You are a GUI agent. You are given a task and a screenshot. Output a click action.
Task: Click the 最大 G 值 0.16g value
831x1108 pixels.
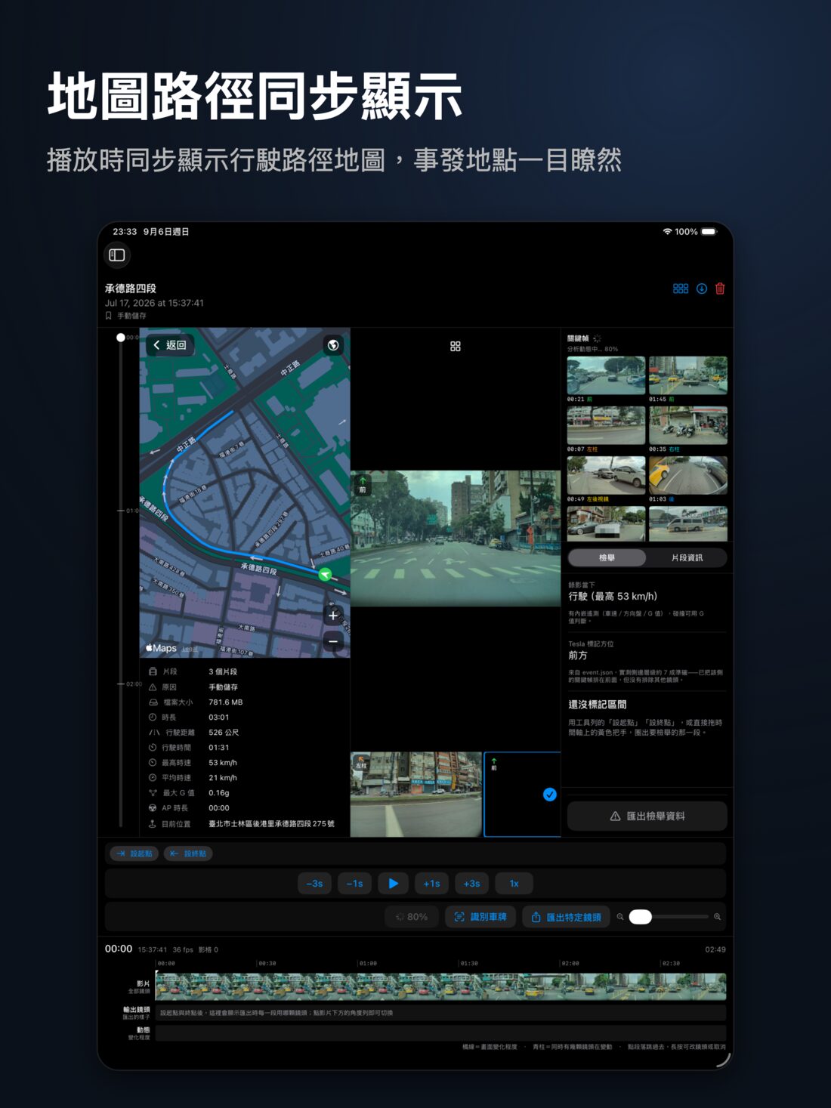[219, 793]
